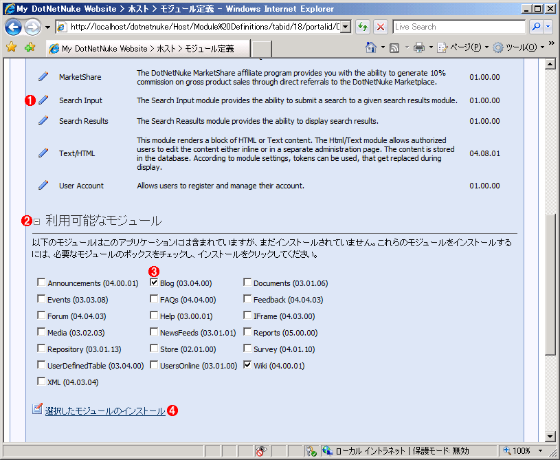Open the zoom level dropdown arrow
The height and width of the screenshot is (460, 560).
point(540,451)
